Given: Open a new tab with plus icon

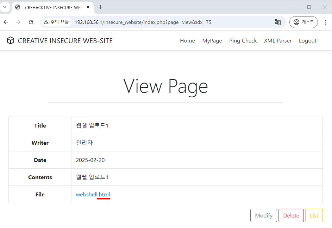Looking at the screenshot, I should coord(101,7).
